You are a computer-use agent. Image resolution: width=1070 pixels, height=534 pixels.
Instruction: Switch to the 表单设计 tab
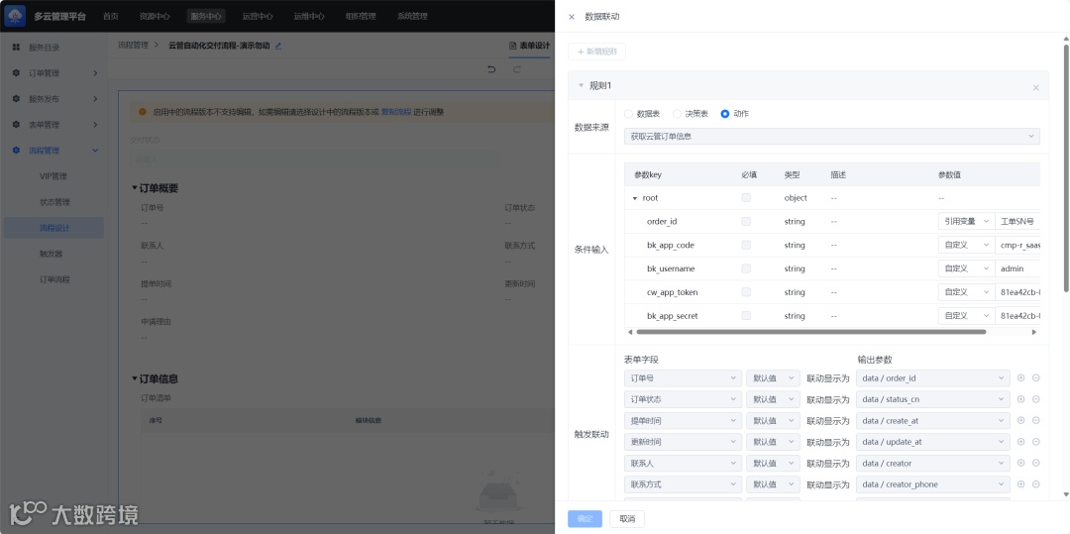[529, 46]
